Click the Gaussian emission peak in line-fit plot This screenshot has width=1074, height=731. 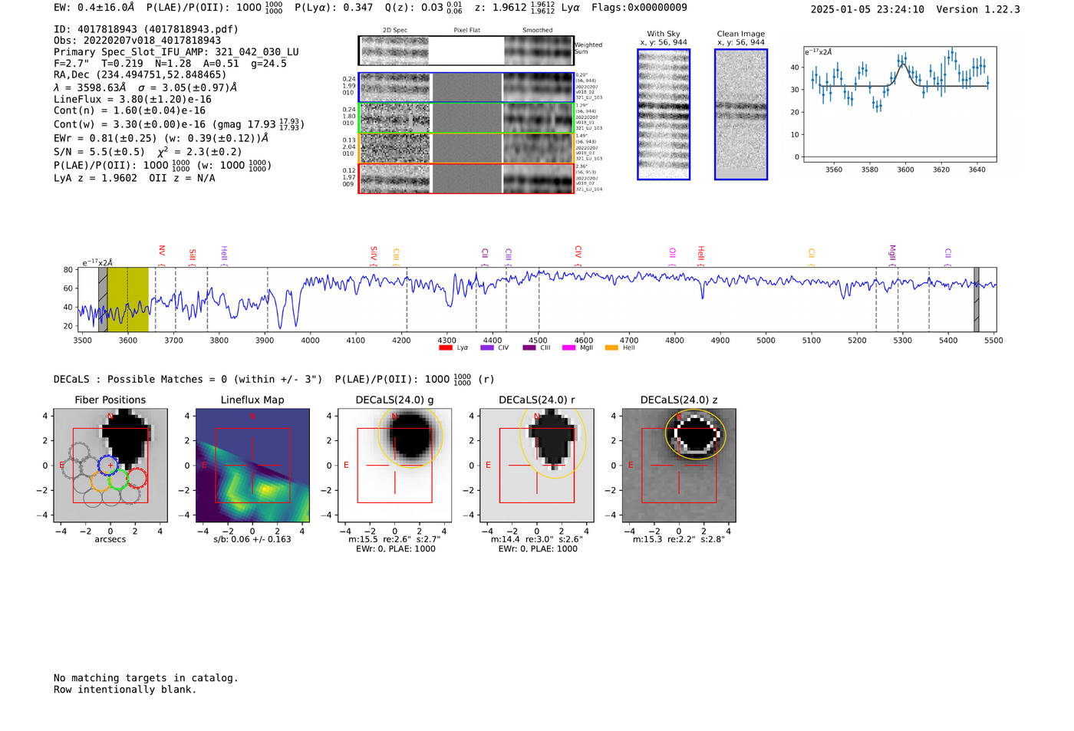pyautogui.click(x=903, y=64)
